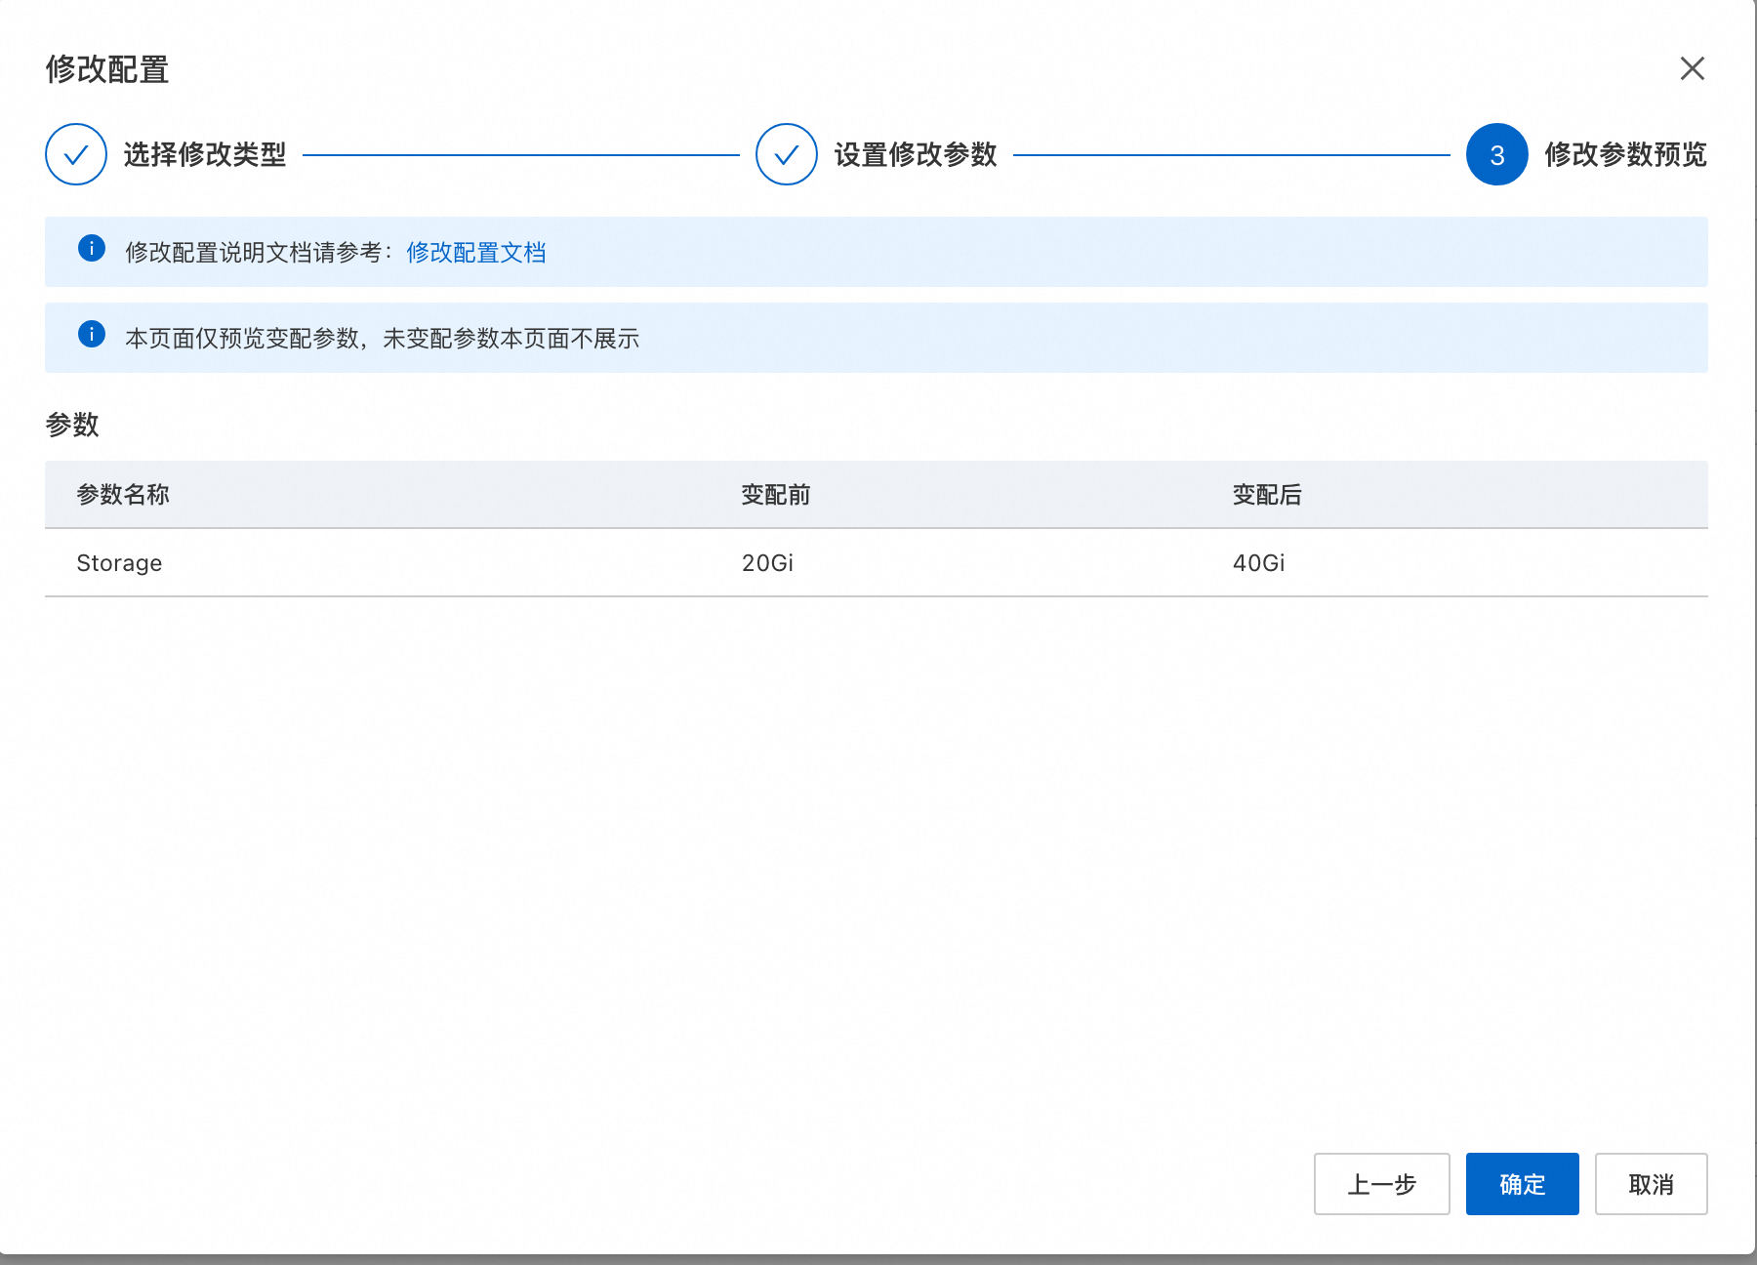
Task: Cancel with the 取消 button
Action: (1651, 1184)
